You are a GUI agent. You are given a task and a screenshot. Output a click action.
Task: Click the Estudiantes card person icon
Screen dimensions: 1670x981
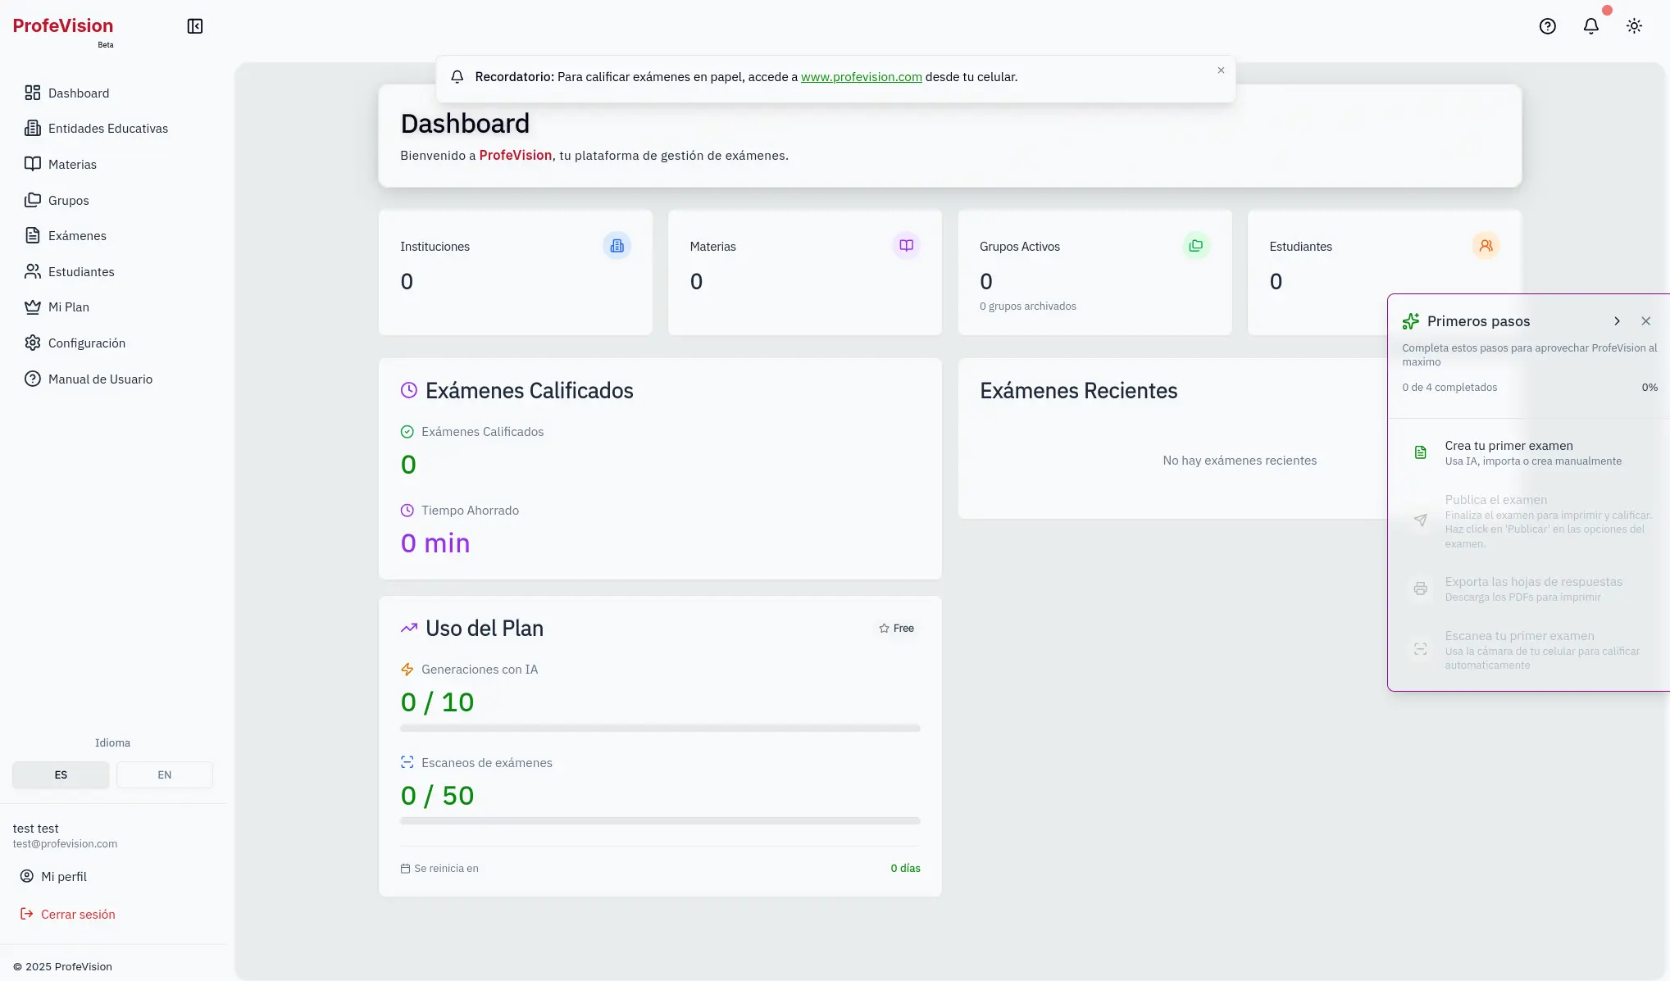click(x=1486, y=245)
